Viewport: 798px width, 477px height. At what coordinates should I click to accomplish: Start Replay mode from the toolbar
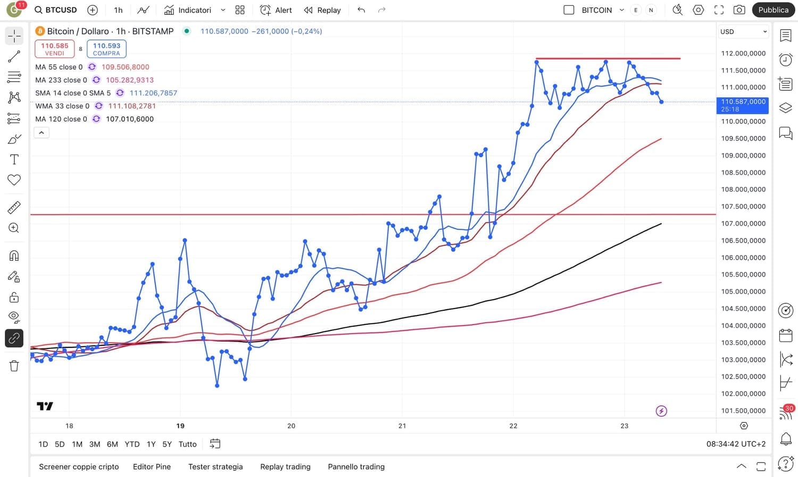point(322,10)
